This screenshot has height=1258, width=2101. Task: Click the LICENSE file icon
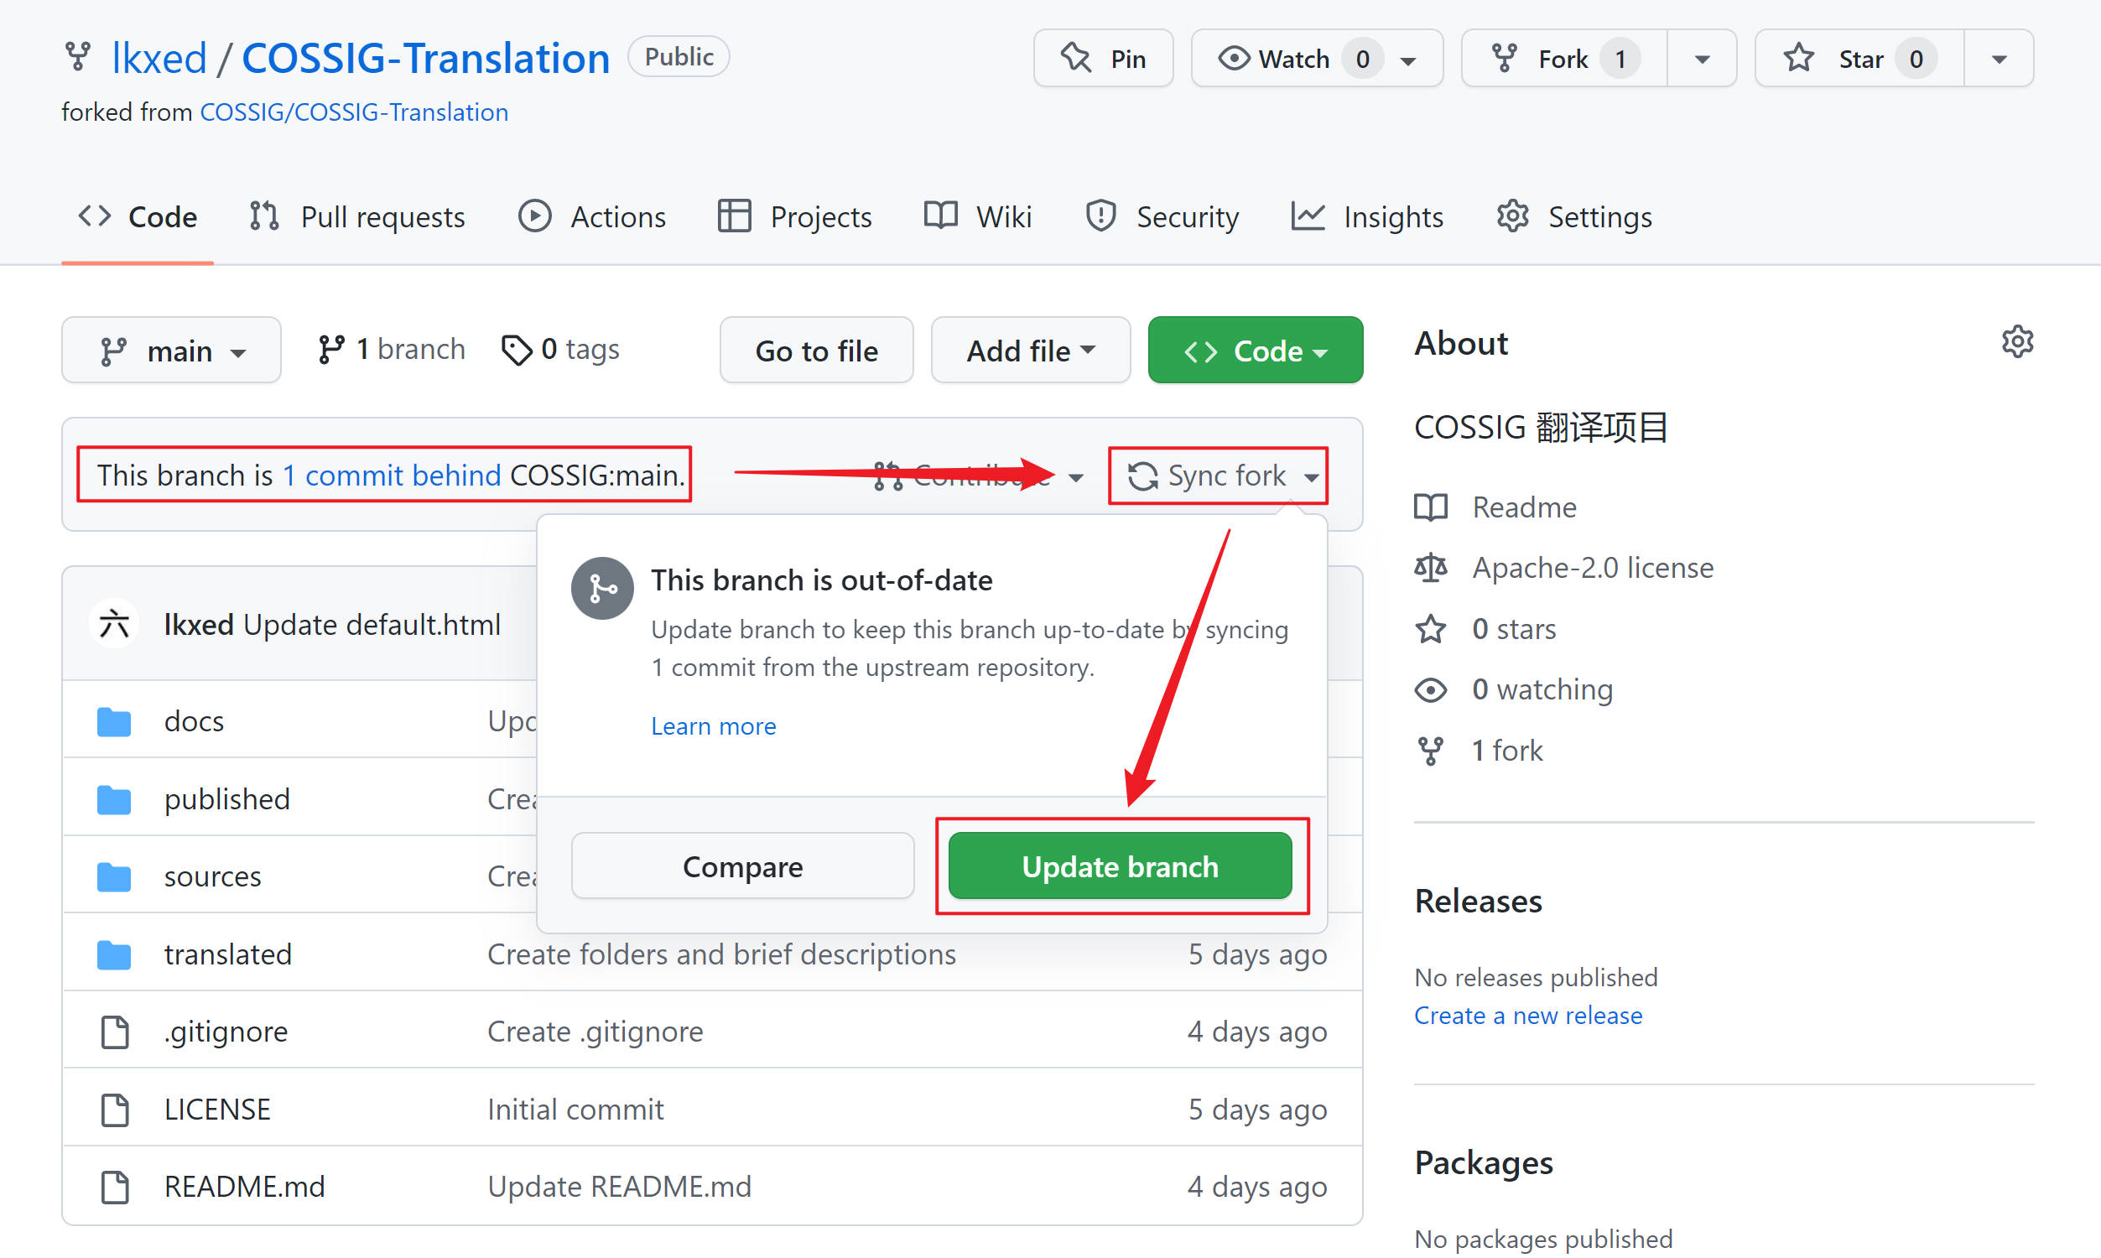pos(114,1110)
